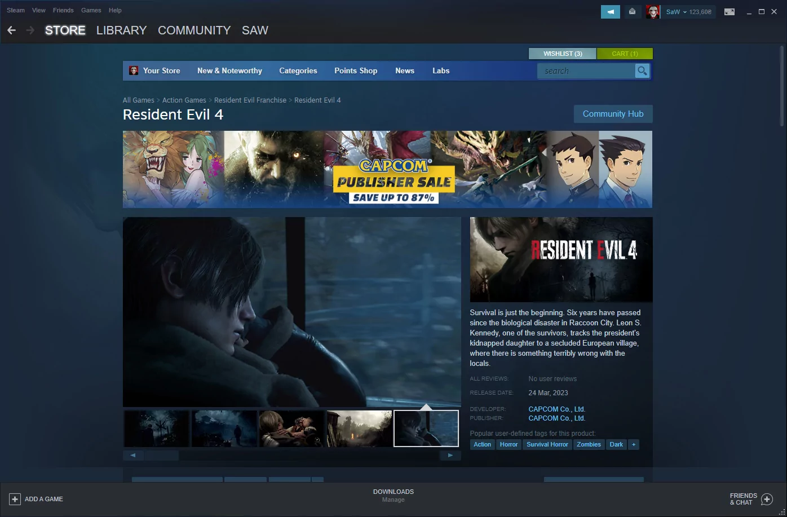Open the notifications inbox icon
The image size is (787, 517).
(632, 12)
